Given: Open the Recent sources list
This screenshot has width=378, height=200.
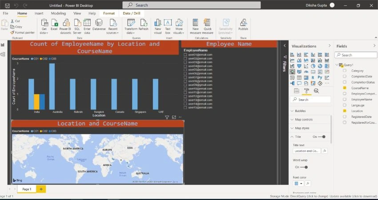Looking at the screenshot, I should [113, 27].
